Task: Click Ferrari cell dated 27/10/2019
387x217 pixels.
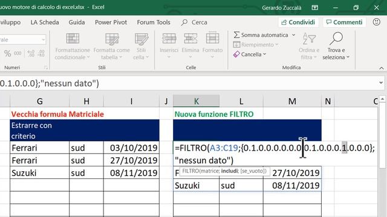Action: point(39,160)
